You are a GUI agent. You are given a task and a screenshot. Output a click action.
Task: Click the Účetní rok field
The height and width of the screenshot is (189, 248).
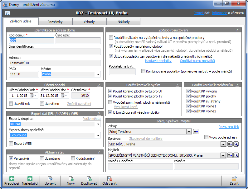click(x=81, y=95)
